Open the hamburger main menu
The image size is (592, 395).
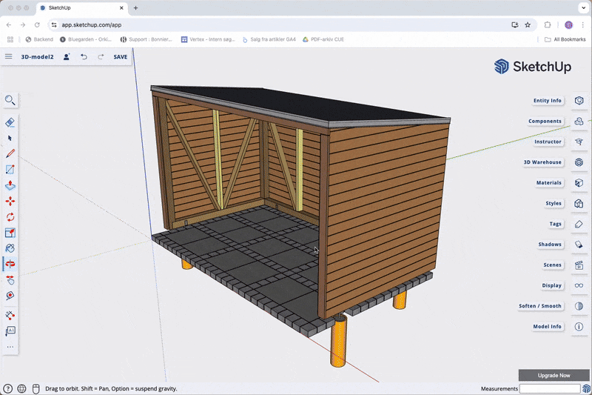pos(9,56)
